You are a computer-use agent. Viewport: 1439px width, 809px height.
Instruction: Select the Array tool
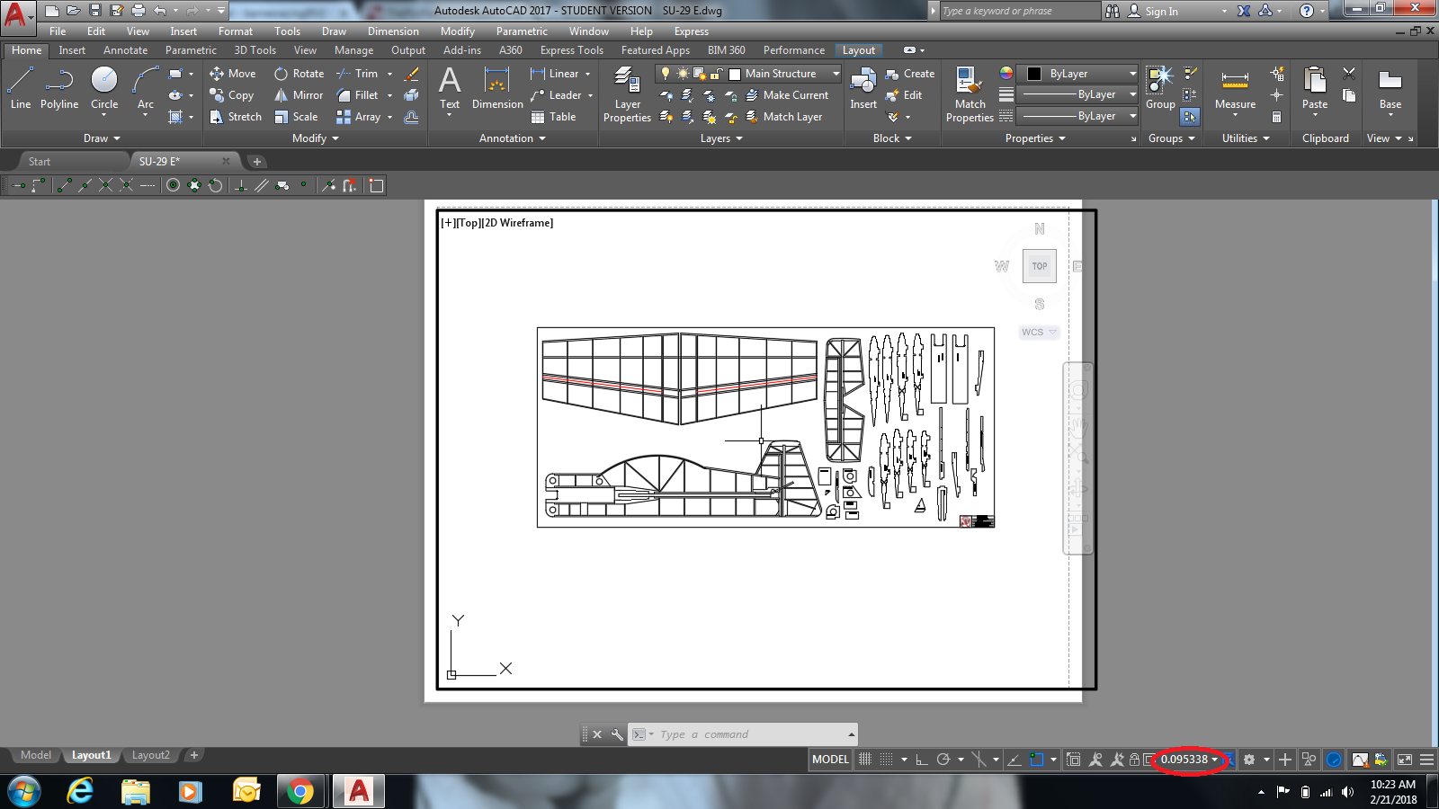point(358,117)
